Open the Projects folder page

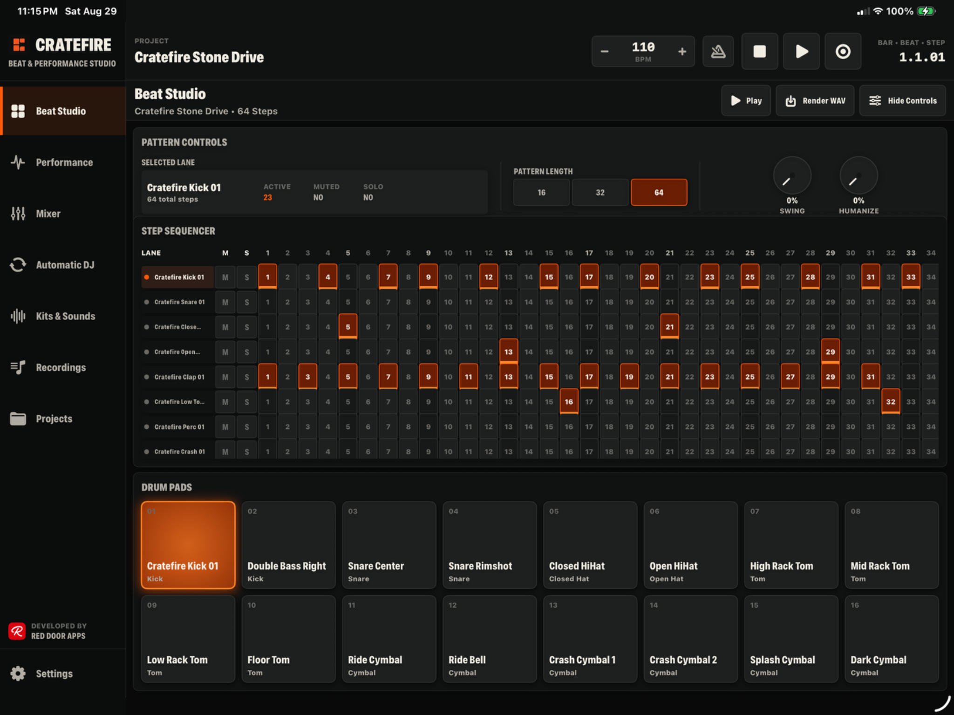pos(63,418)
